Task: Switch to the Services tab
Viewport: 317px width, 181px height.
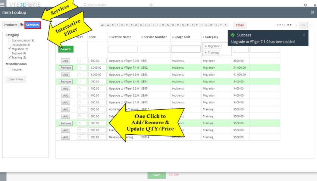Action: tap(32, 25)
